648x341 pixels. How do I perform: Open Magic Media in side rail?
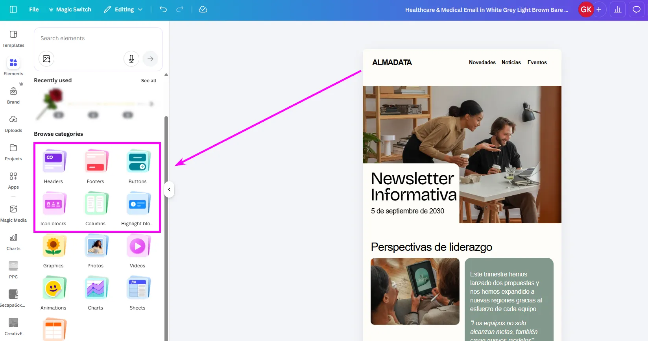tap(13, 214)
